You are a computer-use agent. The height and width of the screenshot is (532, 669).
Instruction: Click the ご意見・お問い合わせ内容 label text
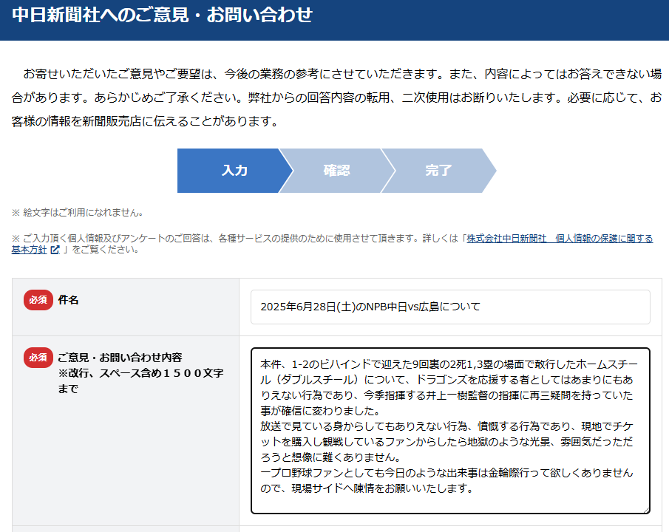coord(120,358)
